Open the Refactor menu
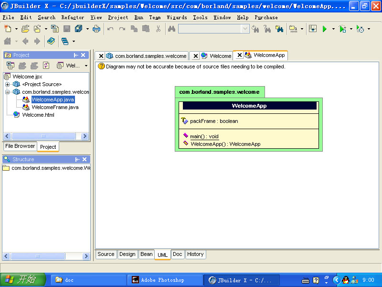The image size is (382, 287). (x=73, y=17)
